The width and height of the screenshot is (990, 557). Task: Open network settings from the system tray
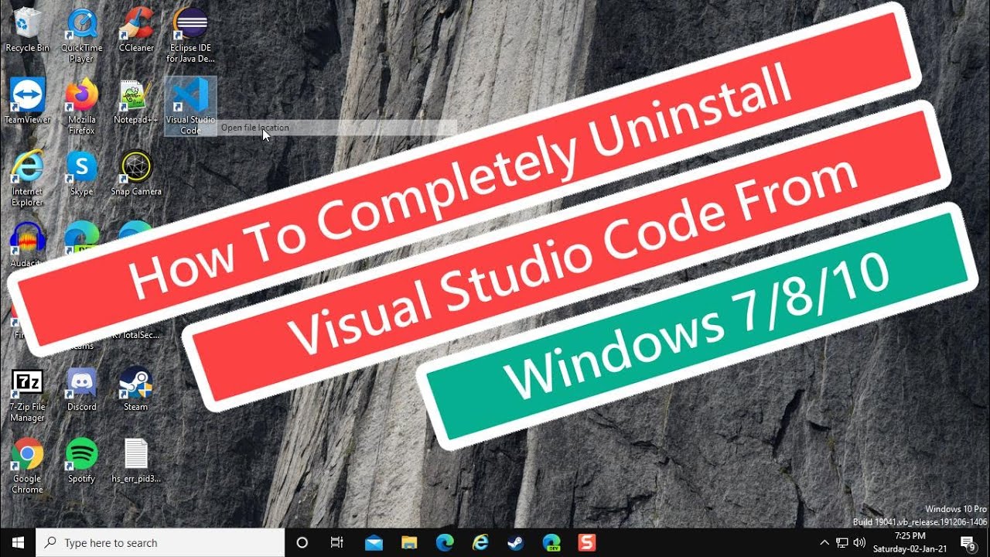[841, 543]
